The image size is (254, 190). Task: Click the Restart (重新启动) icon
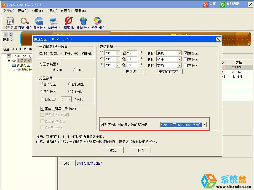pyautogui.click(x=222, y=4)
